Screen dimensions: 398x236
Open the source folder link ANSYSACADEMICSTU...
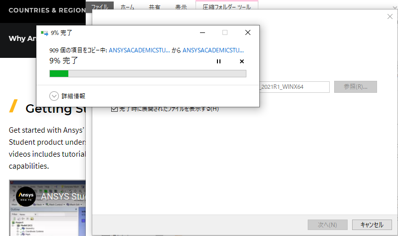139,50
